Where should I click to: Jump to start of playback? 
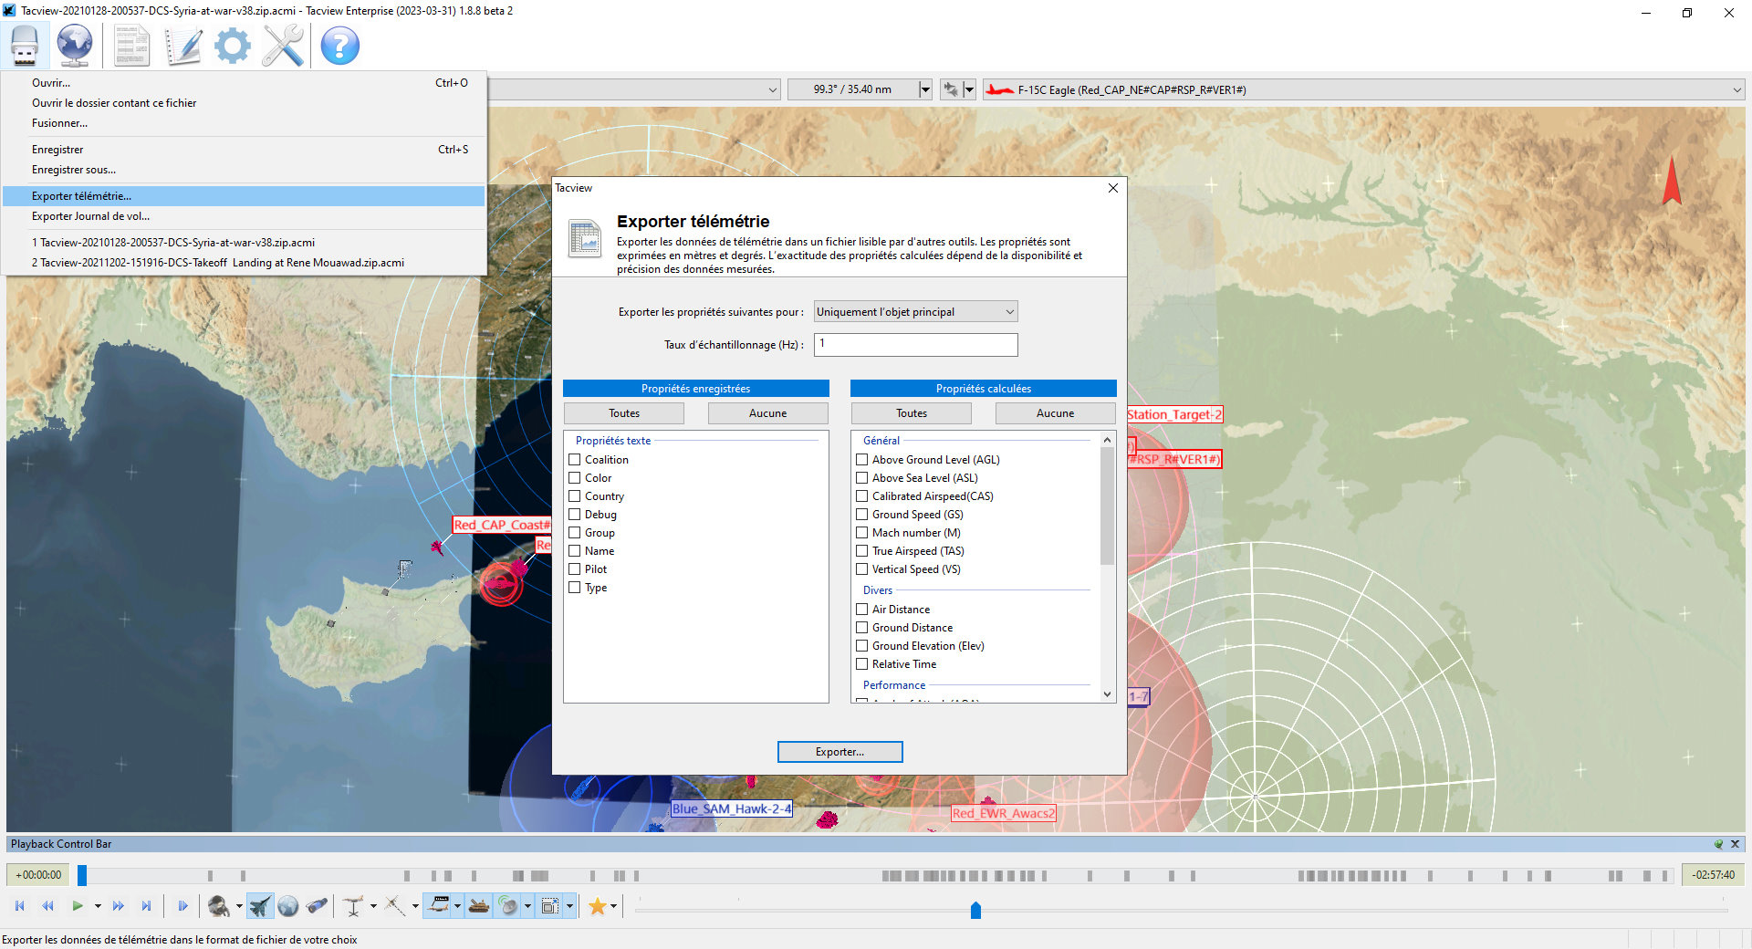pyautogui.click(x=20, y=906)
